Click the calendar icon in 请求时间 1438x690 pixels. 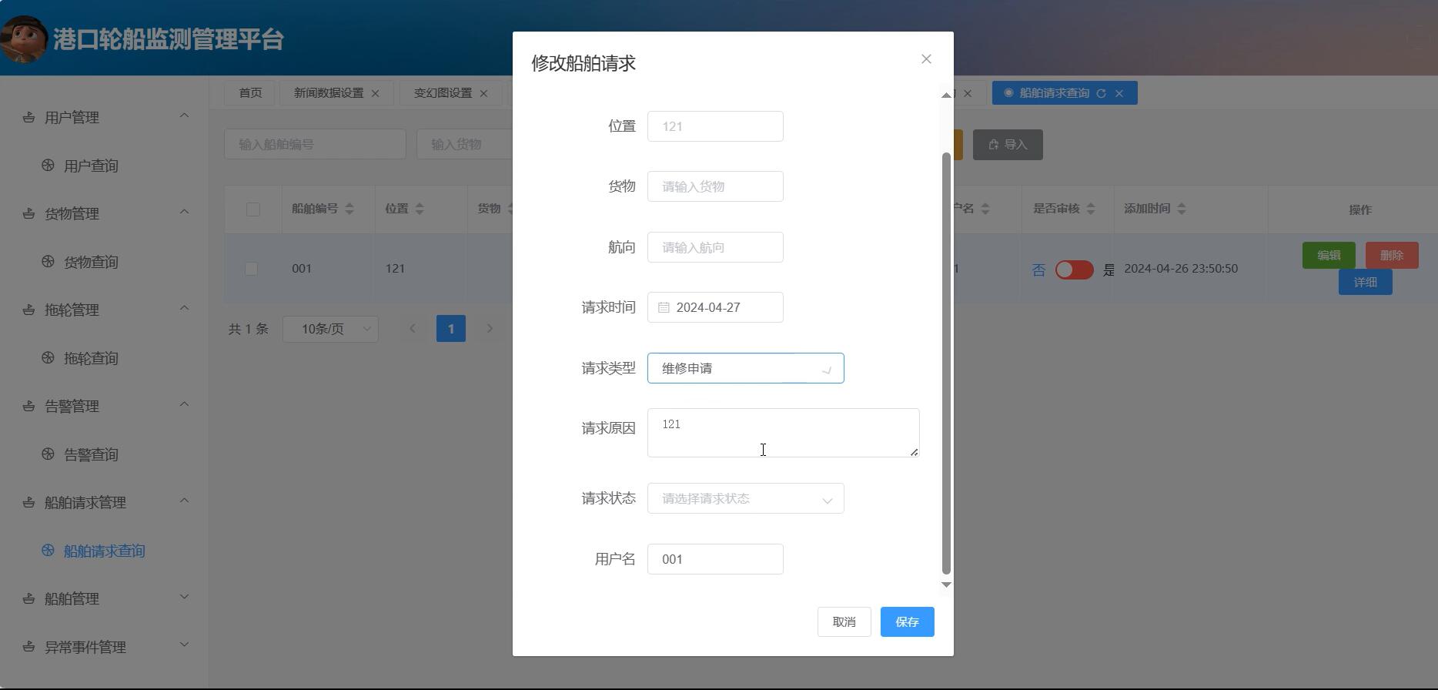coord(664,307)
